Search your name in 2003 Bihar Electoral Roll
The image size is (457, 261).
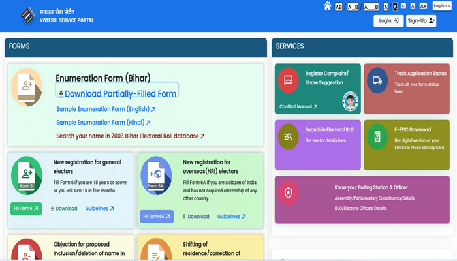[x=131, y=136]
